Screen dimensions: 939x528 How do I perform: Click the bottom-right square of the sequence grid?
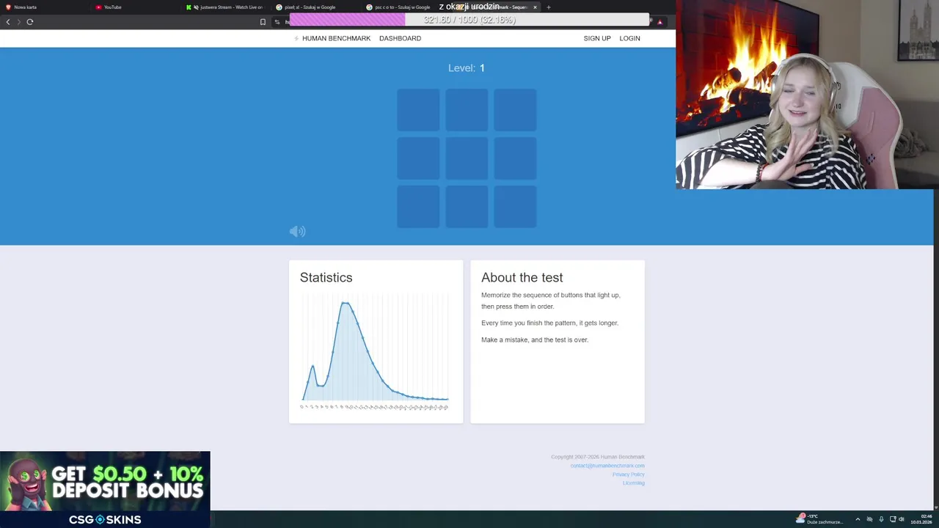click(515, 207)
